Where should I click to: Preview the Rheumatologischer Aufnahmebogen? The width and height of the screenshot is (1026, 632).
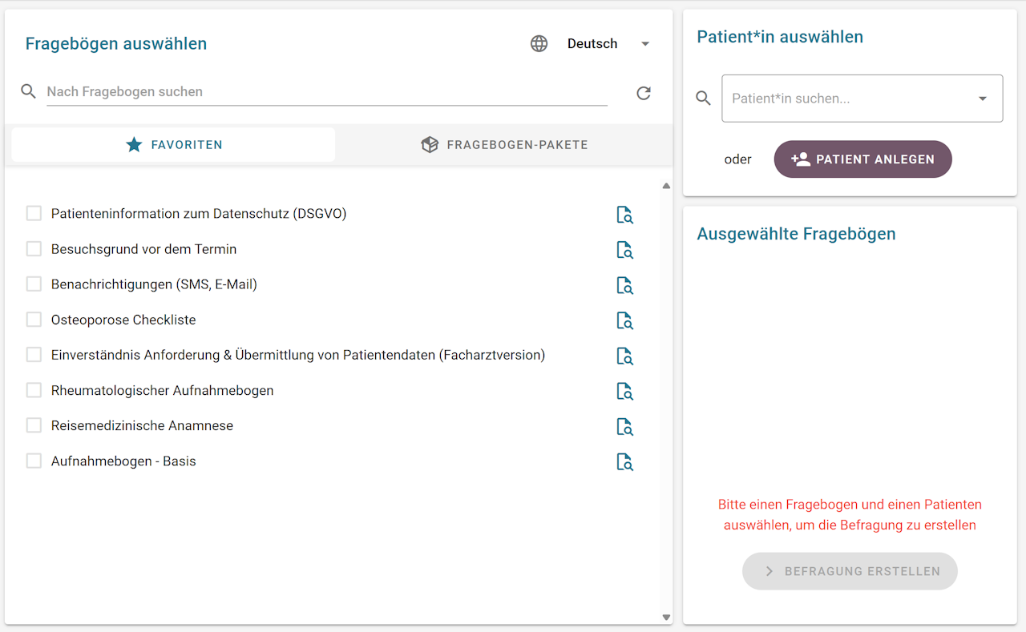(624, 391)
